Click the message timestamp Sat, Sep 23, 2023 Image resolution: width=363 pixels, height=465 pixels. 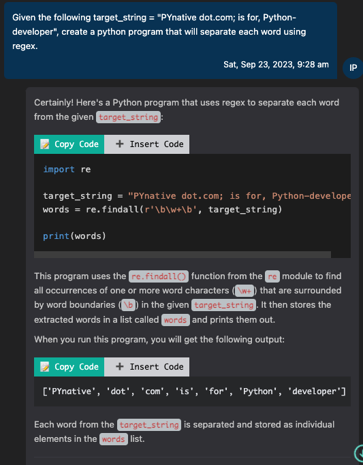click(x=276, y=65)
